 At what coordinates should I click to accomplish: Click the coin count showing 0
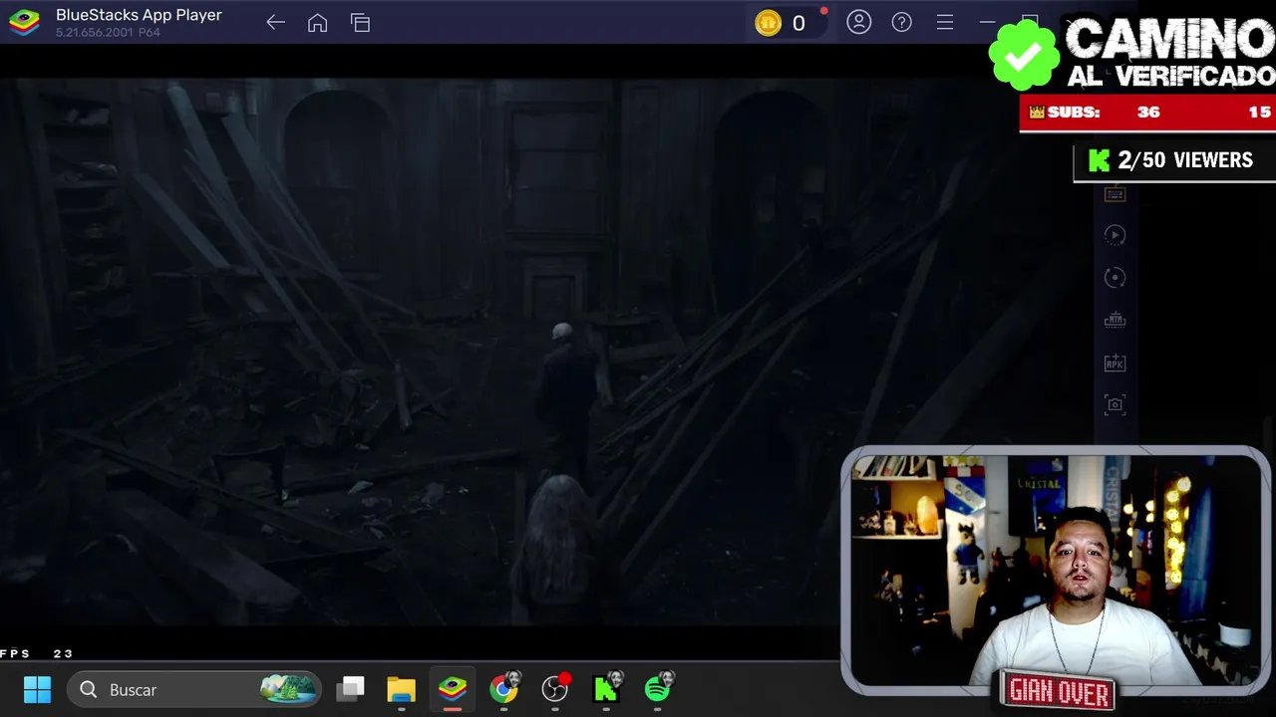[x=798, y=23]
